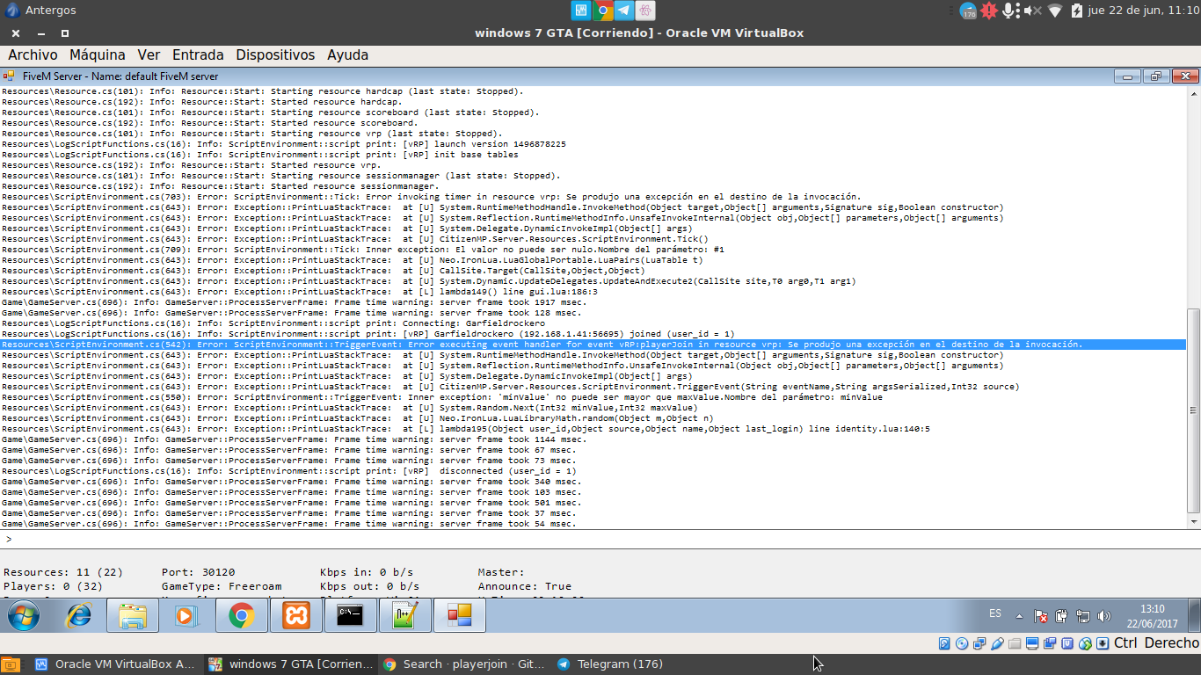Click the Windows clock showing 13:10
The image size is (1201, 675).
coord(1153,616)
